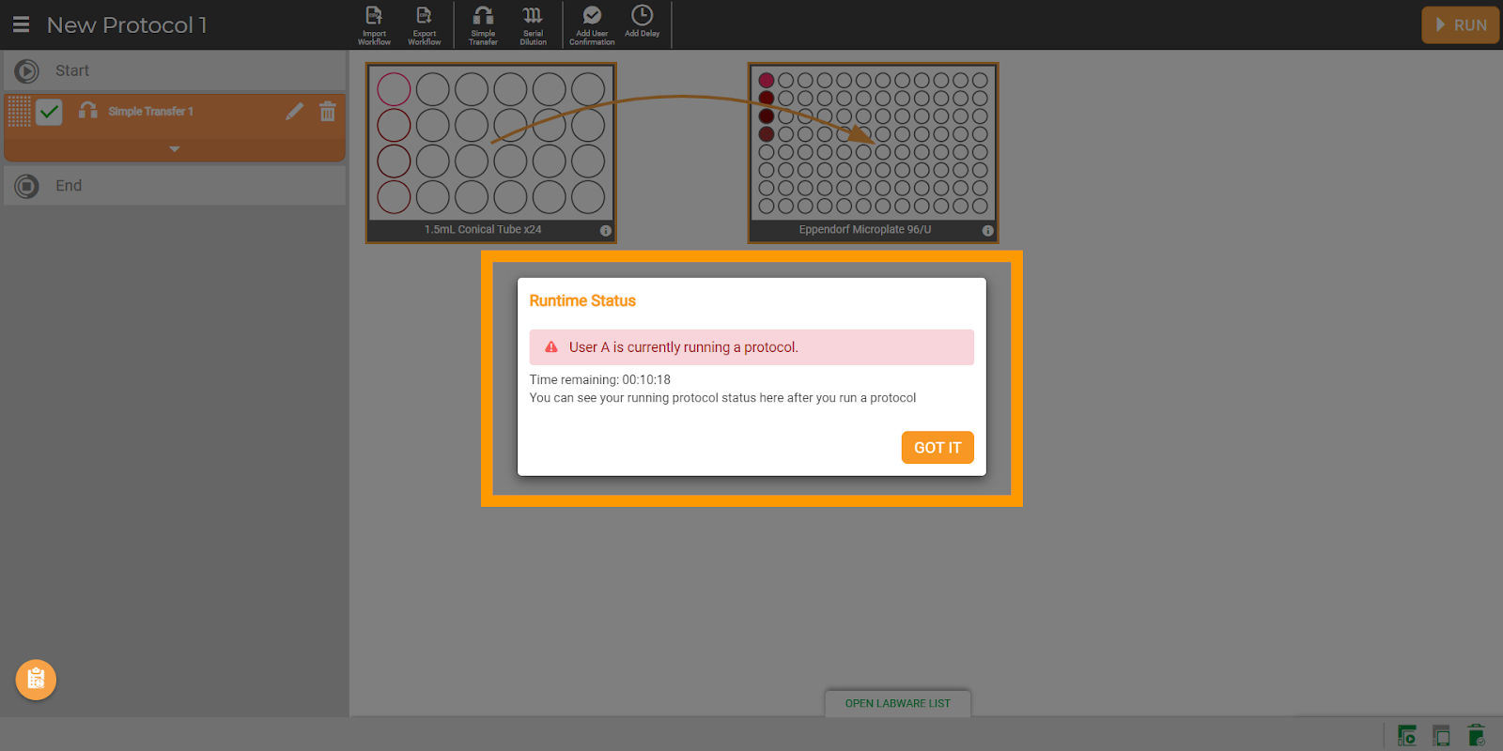Click the Import Workflow toolbar icon
The width and height of the screenshot is (1503, 751).
pyautogui.click(x=374, y=24)
